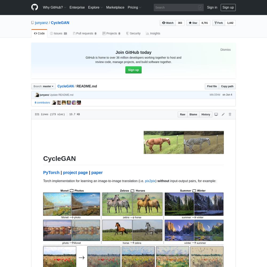267x267 pixels.
Task: Open the PyTorch link in README
Action: pyautogui.click(x=51, y=172)
